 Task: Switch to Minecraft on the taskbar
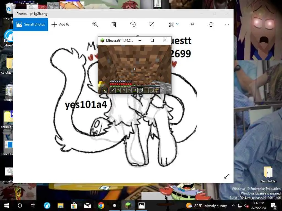tap(128, 206)
